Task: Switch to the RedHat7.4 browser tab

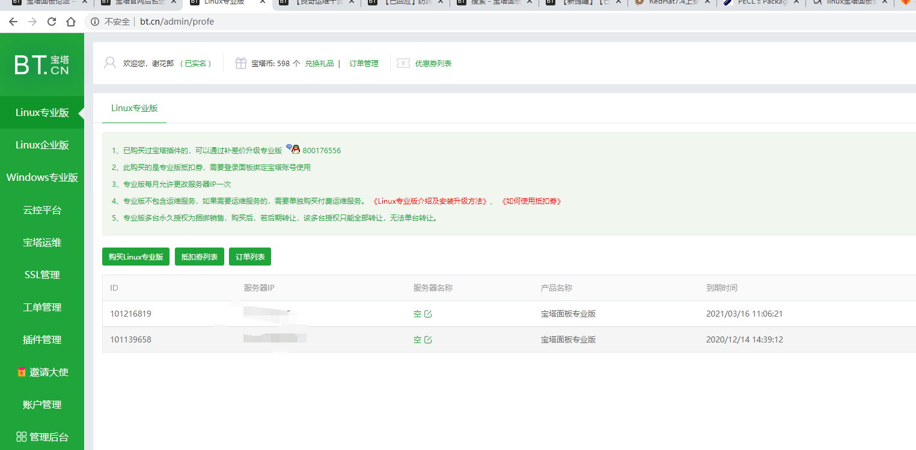Action: tap(672, 3)
